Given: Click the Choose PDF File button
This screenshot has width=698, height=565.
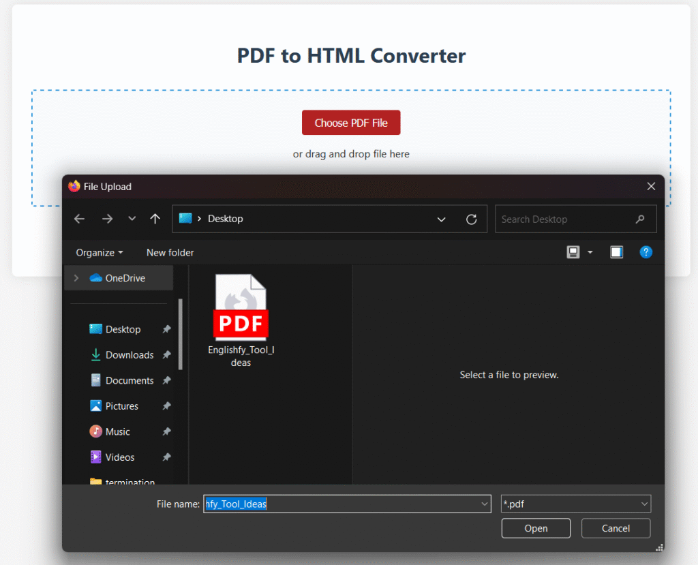Looking at the screenshot, I should pos(351,122).
